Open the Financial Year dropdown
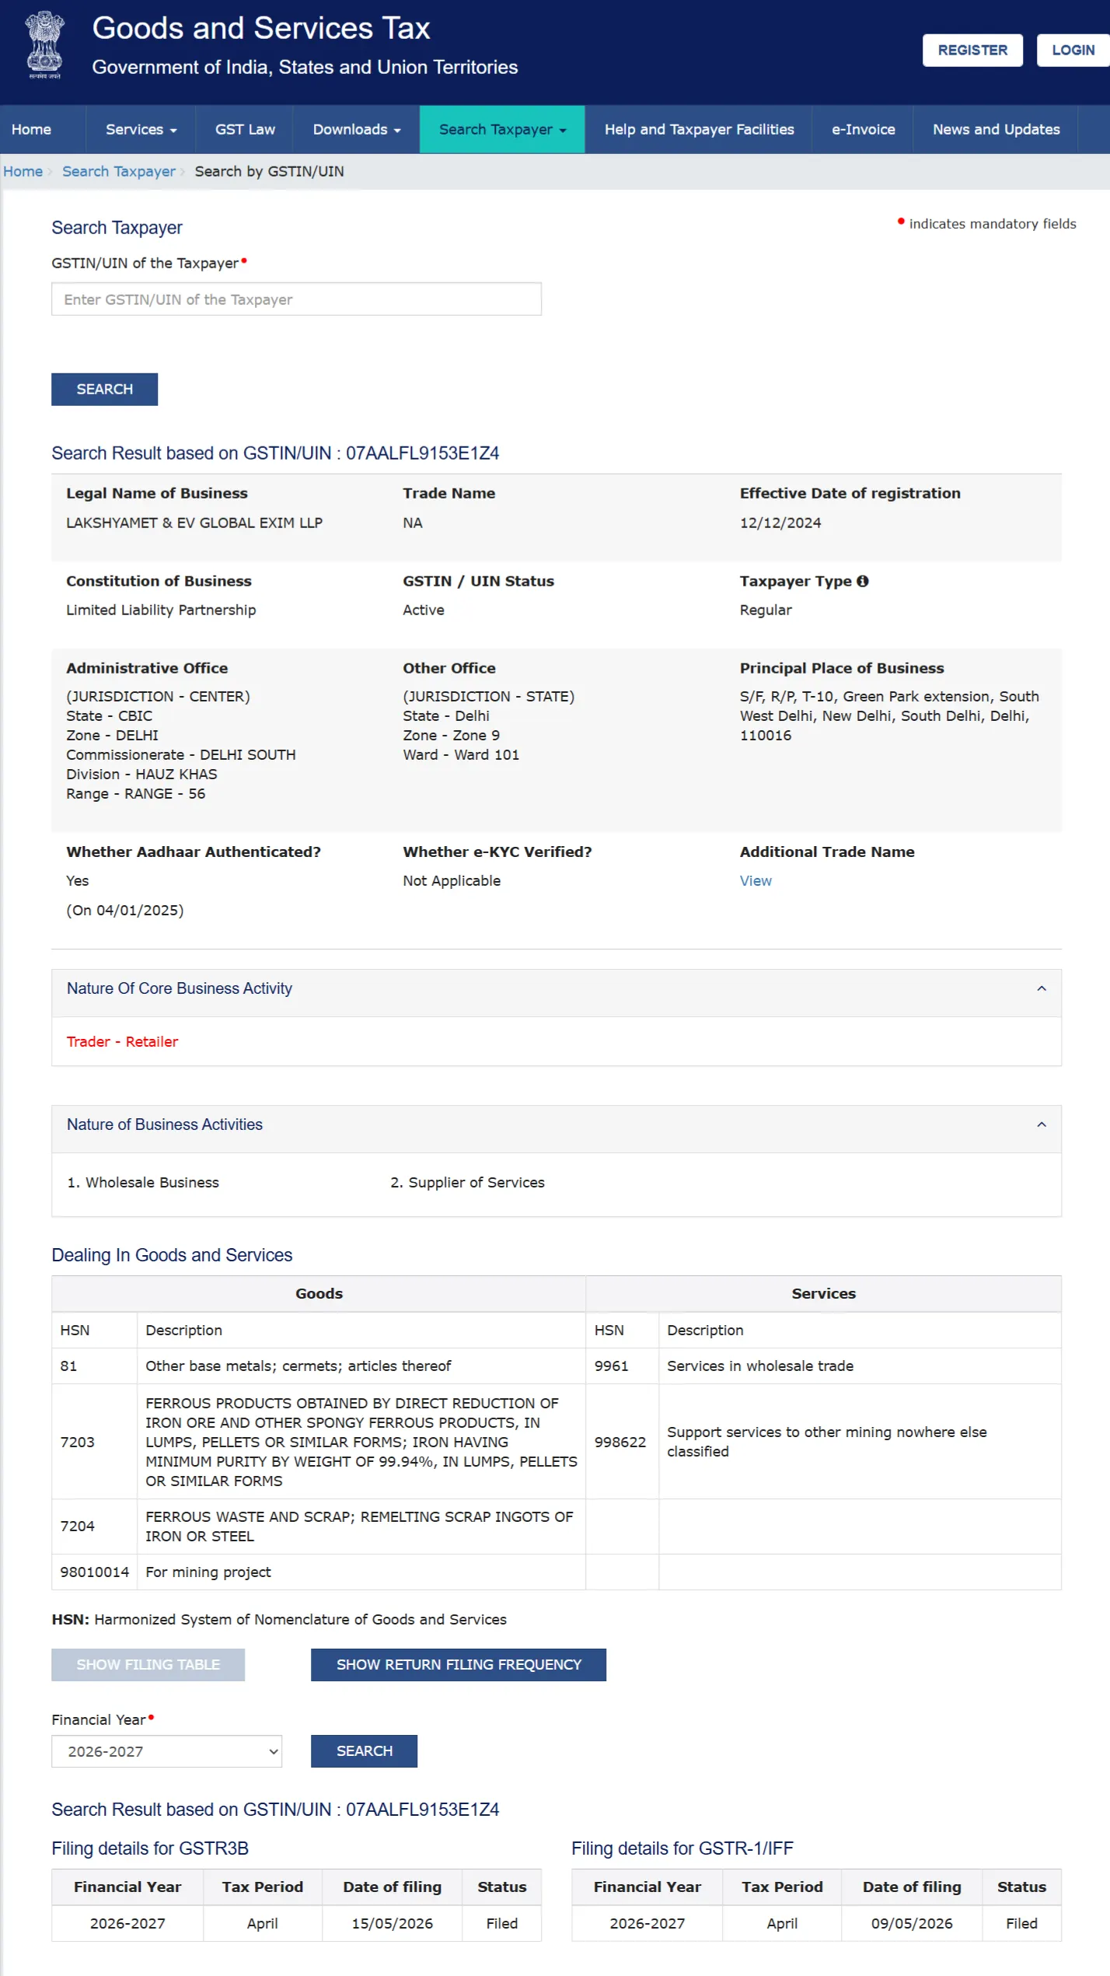This screenshot has width=1110, height=1976. pyautogui.click(x=166, y=1752)
